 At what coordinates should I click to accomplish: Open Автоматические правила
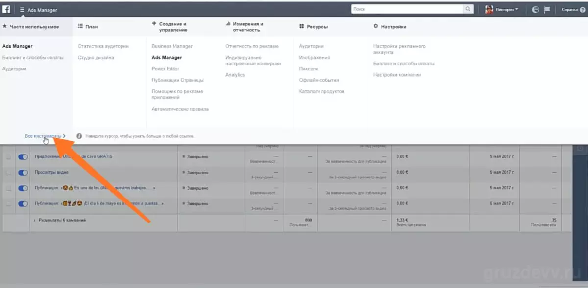click(180, 109)
